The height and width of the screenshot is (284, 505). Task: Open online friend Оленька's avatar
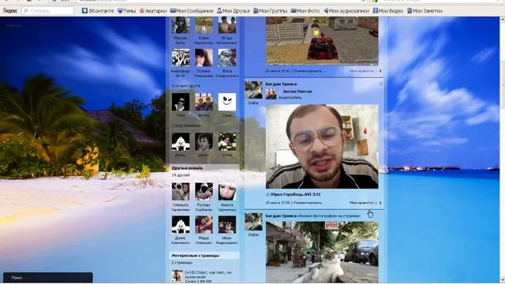(181, 192)
